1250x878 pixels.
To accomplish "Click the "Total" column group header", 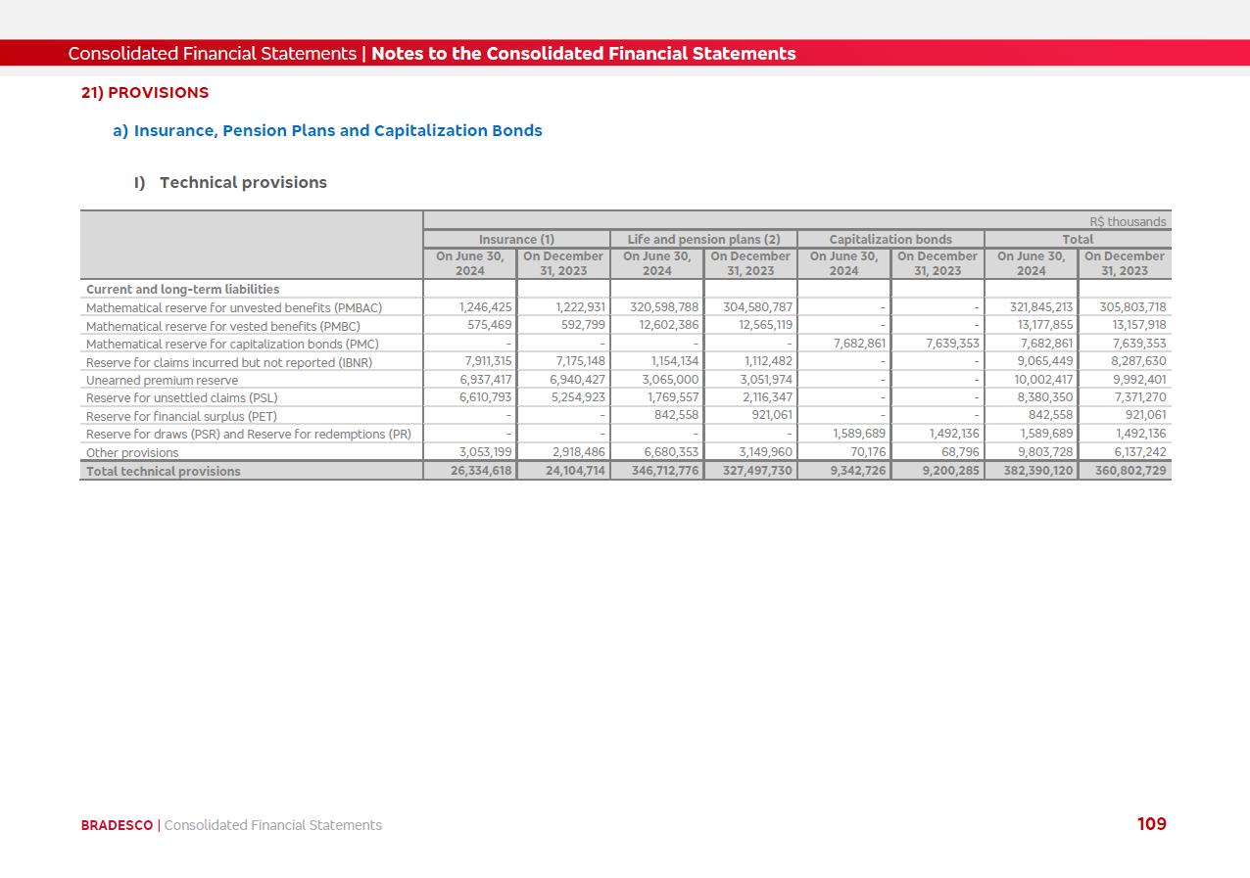I will 1078,239.
